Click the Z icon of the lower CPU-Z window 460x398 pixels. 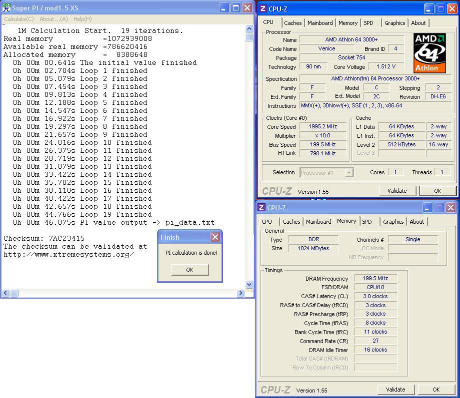tap(261, 208)
